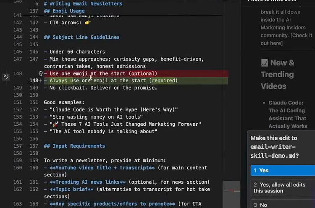
Task: Click the 'No clickbait. Deliver on the promise.' line
Action: pos(101,88)
